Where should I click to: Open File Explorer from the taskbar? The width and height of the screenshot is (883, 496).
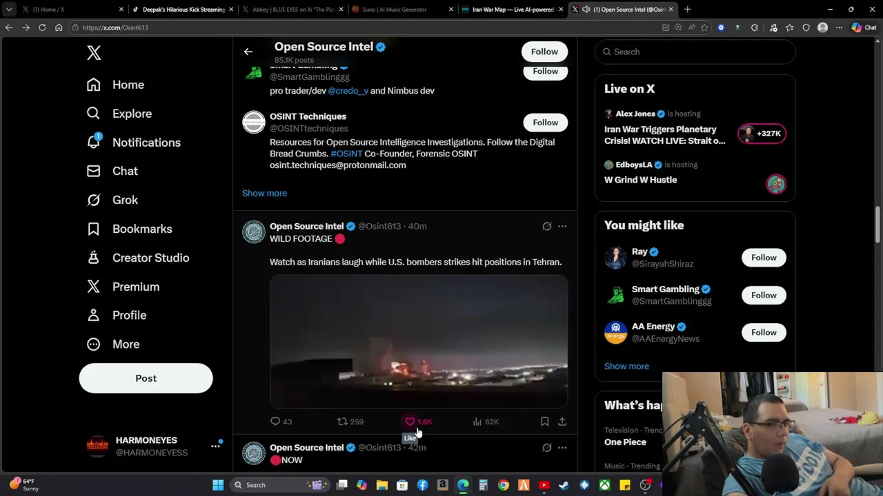(x=382, y=485)
